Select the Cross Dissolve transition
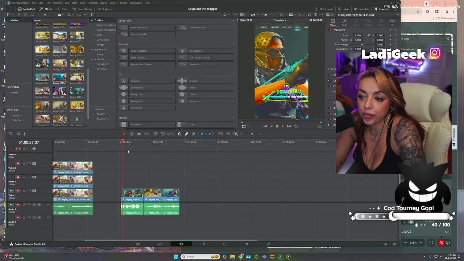This screenshot has height=261, width=464. [x=147, y=58]
